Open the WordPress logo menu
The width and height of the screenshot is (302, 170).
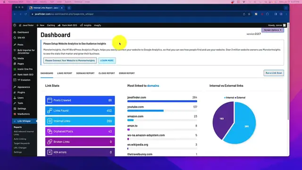(15, 25)
